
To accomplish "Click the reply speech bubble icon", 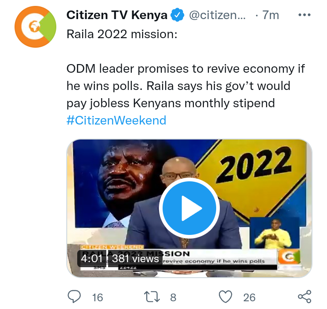I will [x=74, y=296].
